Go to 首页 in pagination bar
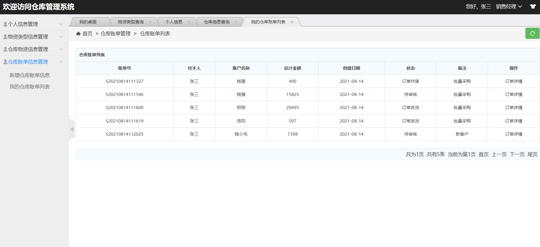Image resolution: width=540 pixels, height=247 pixels. [x=484, y=154]
